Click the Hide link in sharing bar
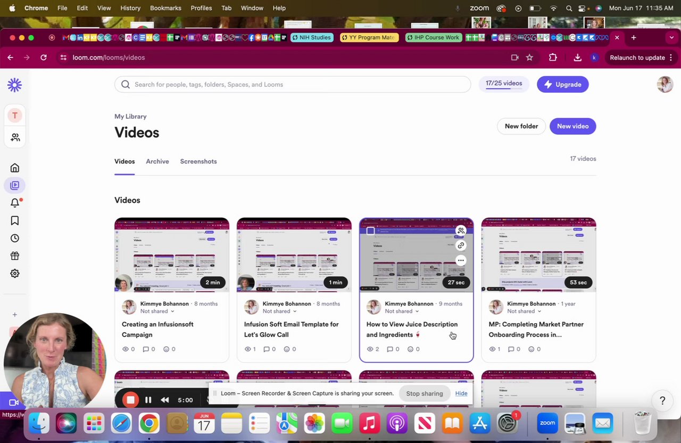Image resolution: width=681 pixels, height=443 pixels. click(461, 393)
